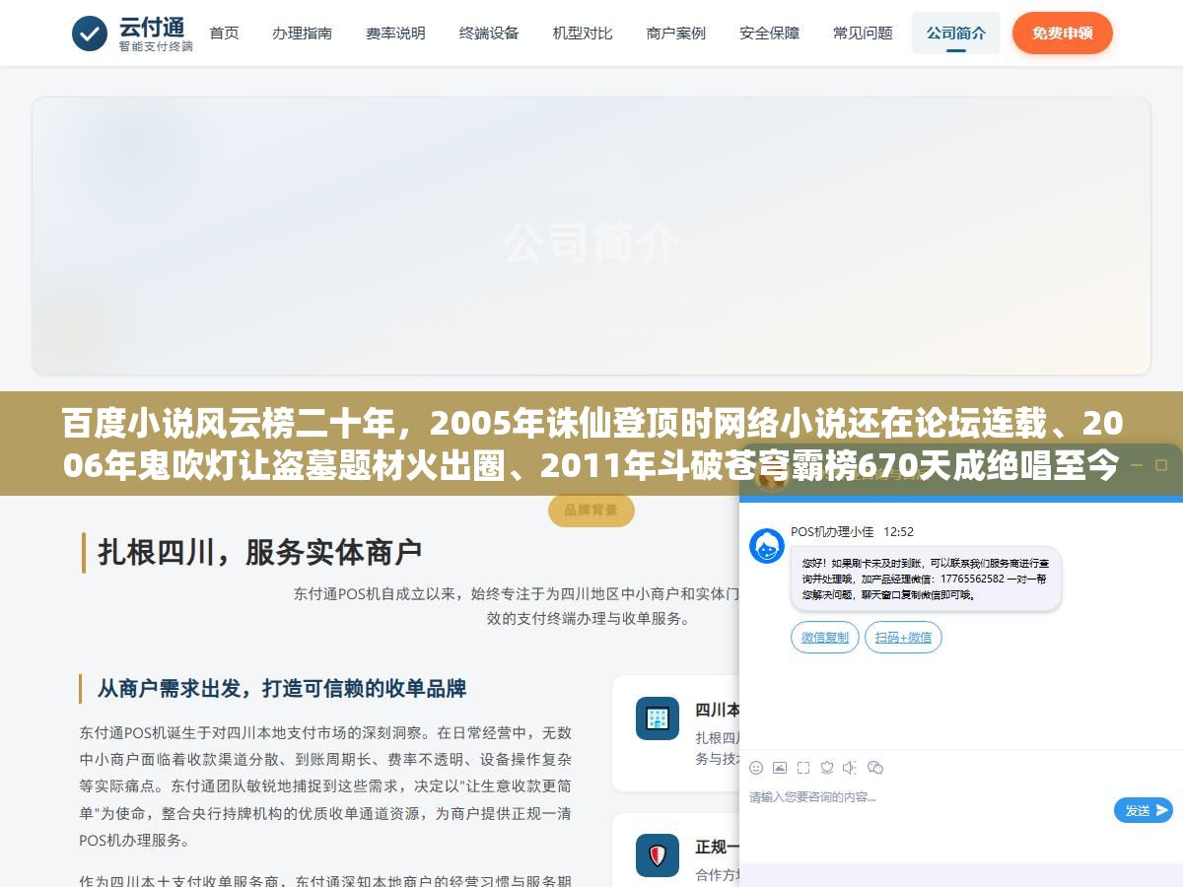Open the 常见问题 nav item

point(863,33)
